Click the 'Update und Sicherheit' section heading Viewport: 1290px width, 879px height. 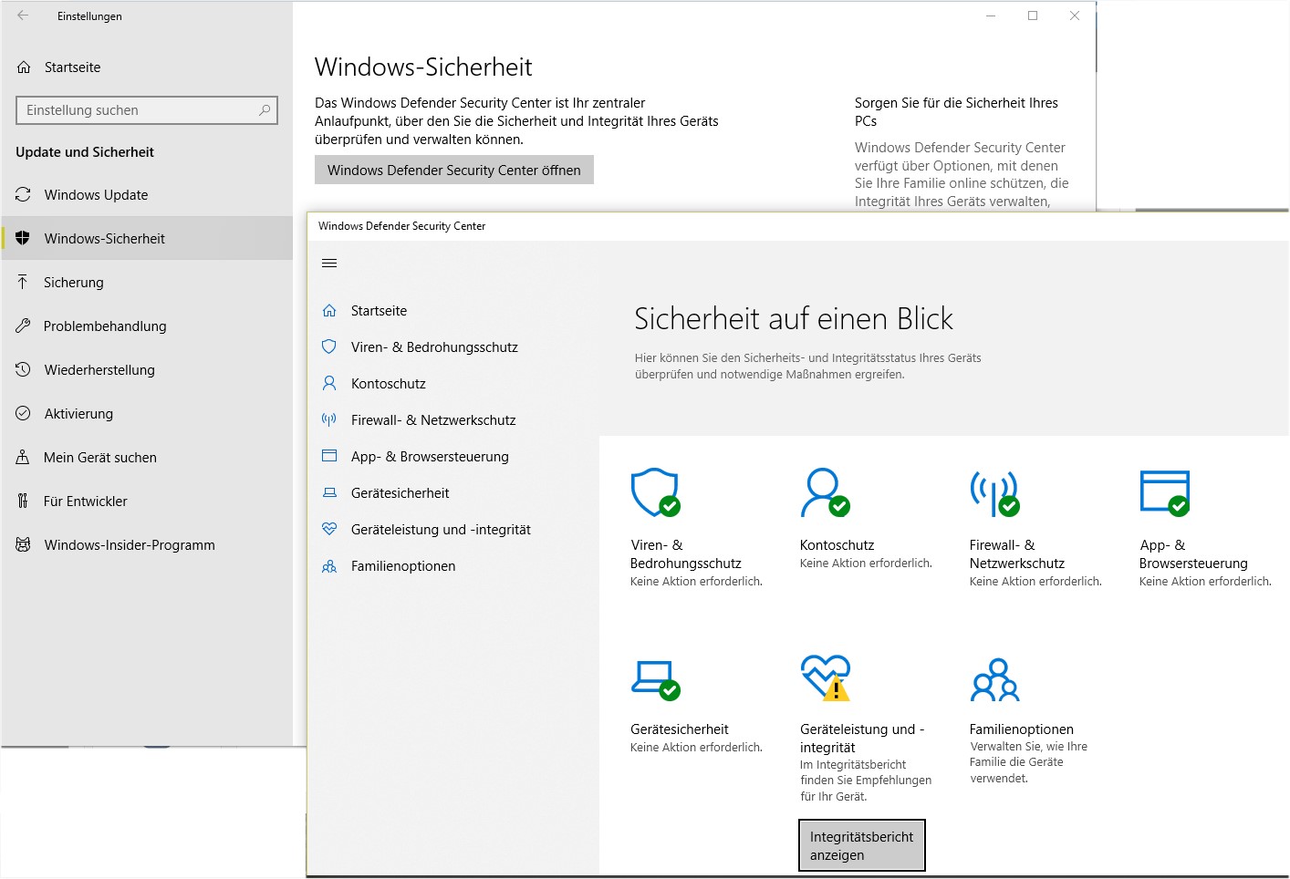tap(85, 152)
